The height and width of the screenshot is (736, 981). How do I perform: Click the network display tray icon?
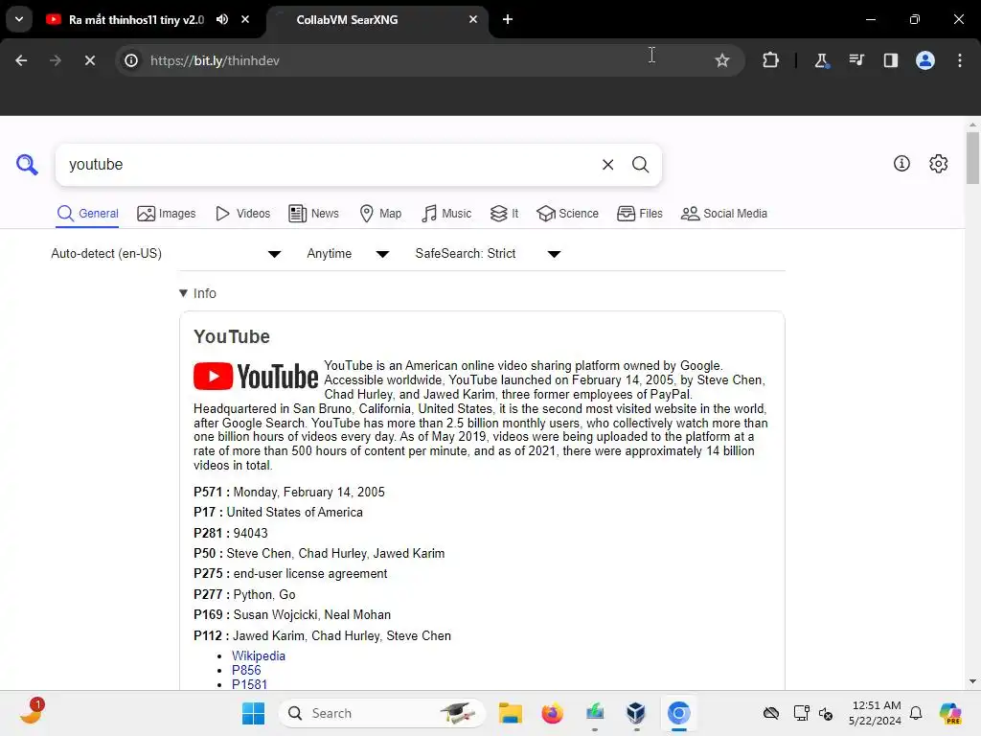[x=801, y=713]
